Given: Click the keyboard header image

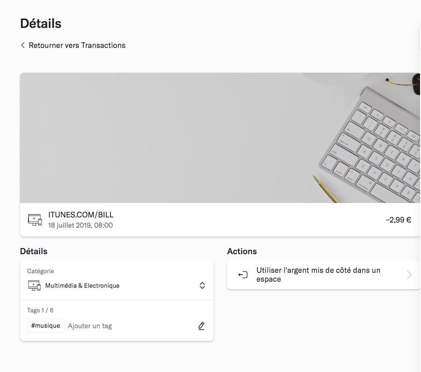Looking at the screenshot, I should 220,137.
